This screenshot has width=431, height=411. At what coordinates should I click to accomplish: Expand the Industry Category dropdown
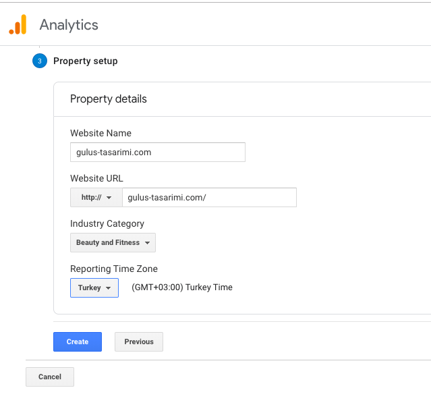click(x=113, y=243)
